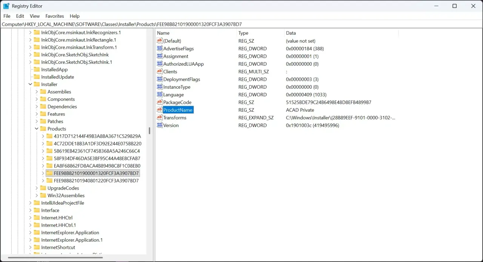Collapse the Installer tree node
Screen dimensions: 483x262
30,84
